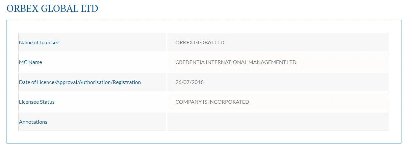Image resolution: width=407 pixels, height=149 pixels.
Task: Click the Licensee Status label
Action: [x=37, y=102]
